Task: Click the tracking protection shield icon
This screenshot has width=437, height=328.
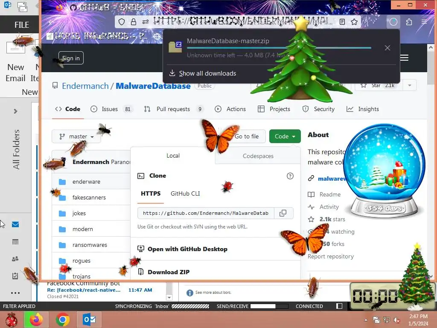Action: coord(122,22)
